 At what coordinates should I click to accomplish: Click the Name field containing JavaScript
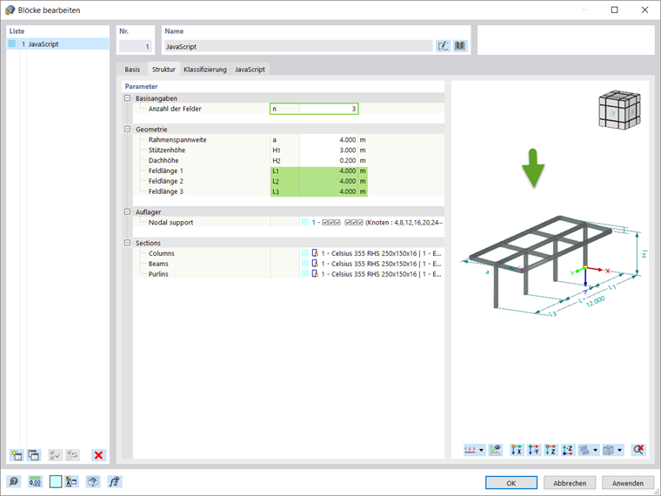pyautogui.click(x=298, y=46)
